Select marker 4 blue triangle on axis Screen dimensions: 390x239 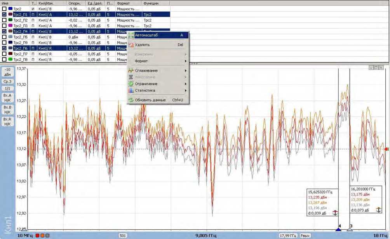(338, 229)
